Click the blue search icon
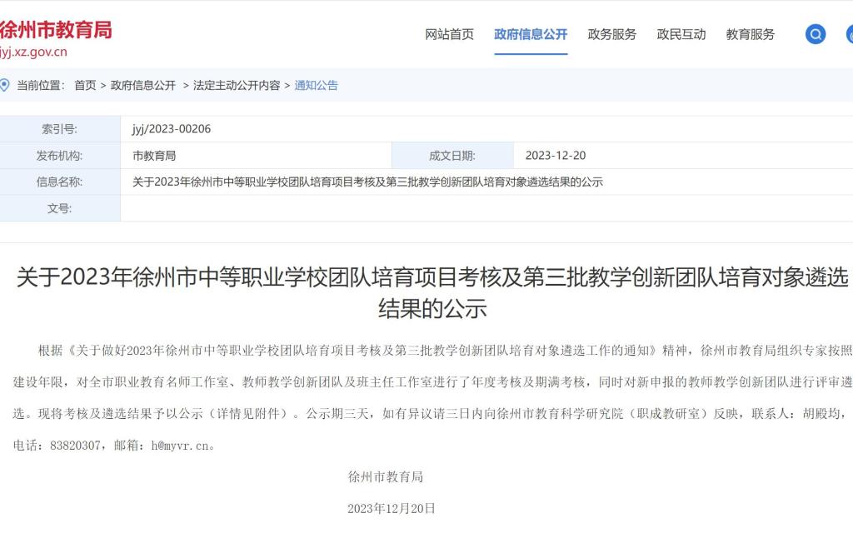The width and height of the screenshot is (853, 553). pyautogui.click(x=815, y=34)
